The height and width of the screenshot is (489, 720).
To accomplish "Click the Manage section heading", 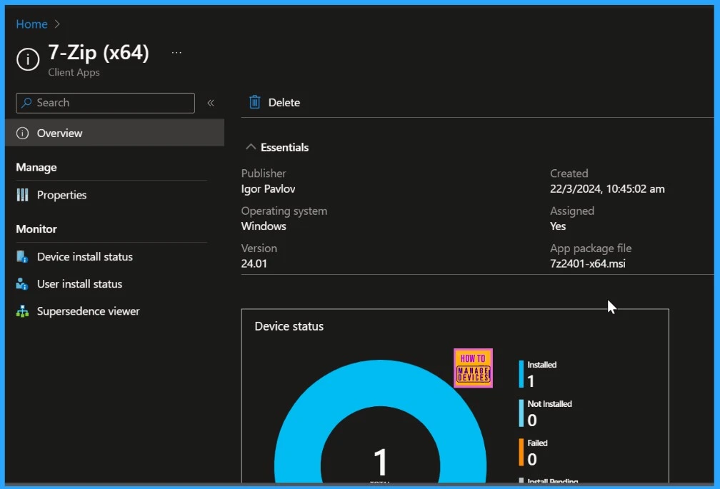I will pos(36,168).
